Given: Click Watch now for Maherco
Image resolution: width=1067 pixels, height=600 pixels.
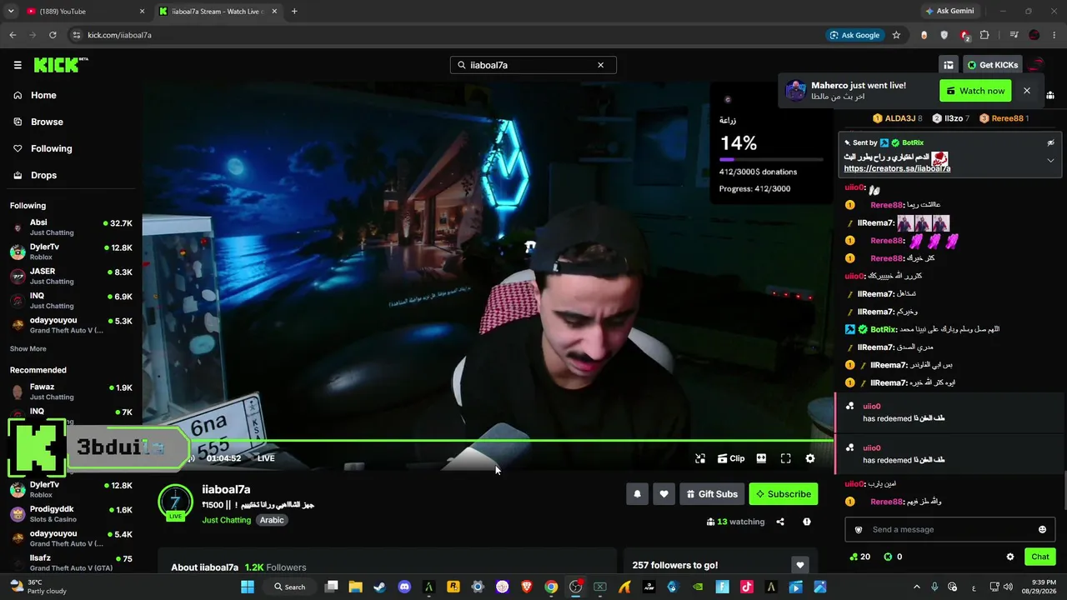Looking at the screenshot, I should coord(975,91).
